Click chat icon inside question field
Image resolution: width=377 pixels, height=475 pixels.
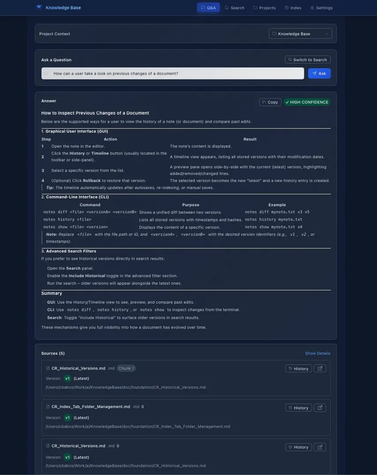tap(46, 73)
